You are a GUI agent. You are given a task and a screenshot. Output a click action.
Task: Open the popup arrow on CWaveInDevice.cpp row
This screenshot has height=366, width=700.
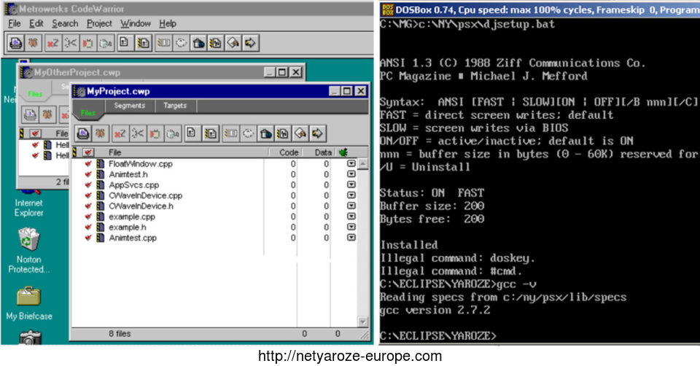(351, 195)
